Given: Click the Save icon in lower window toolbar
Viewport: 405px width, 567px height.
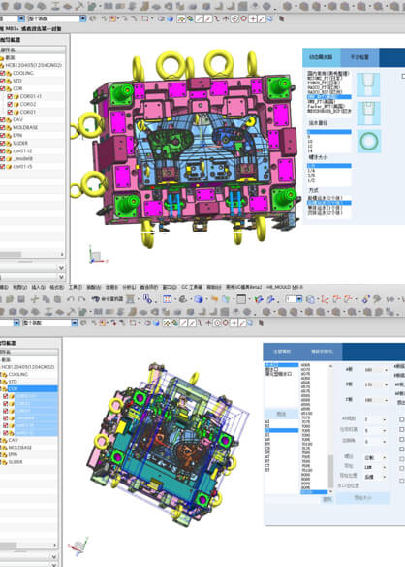Looking at the screenshot, I should tap(21, 299).
